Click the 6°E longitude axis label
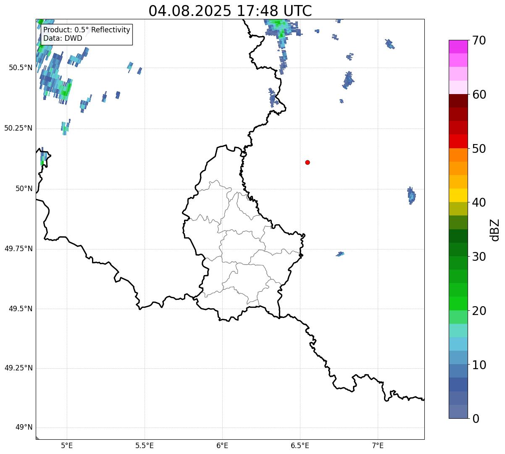The width and height of the screenshot is (505, 454). (x=222, y=445)
